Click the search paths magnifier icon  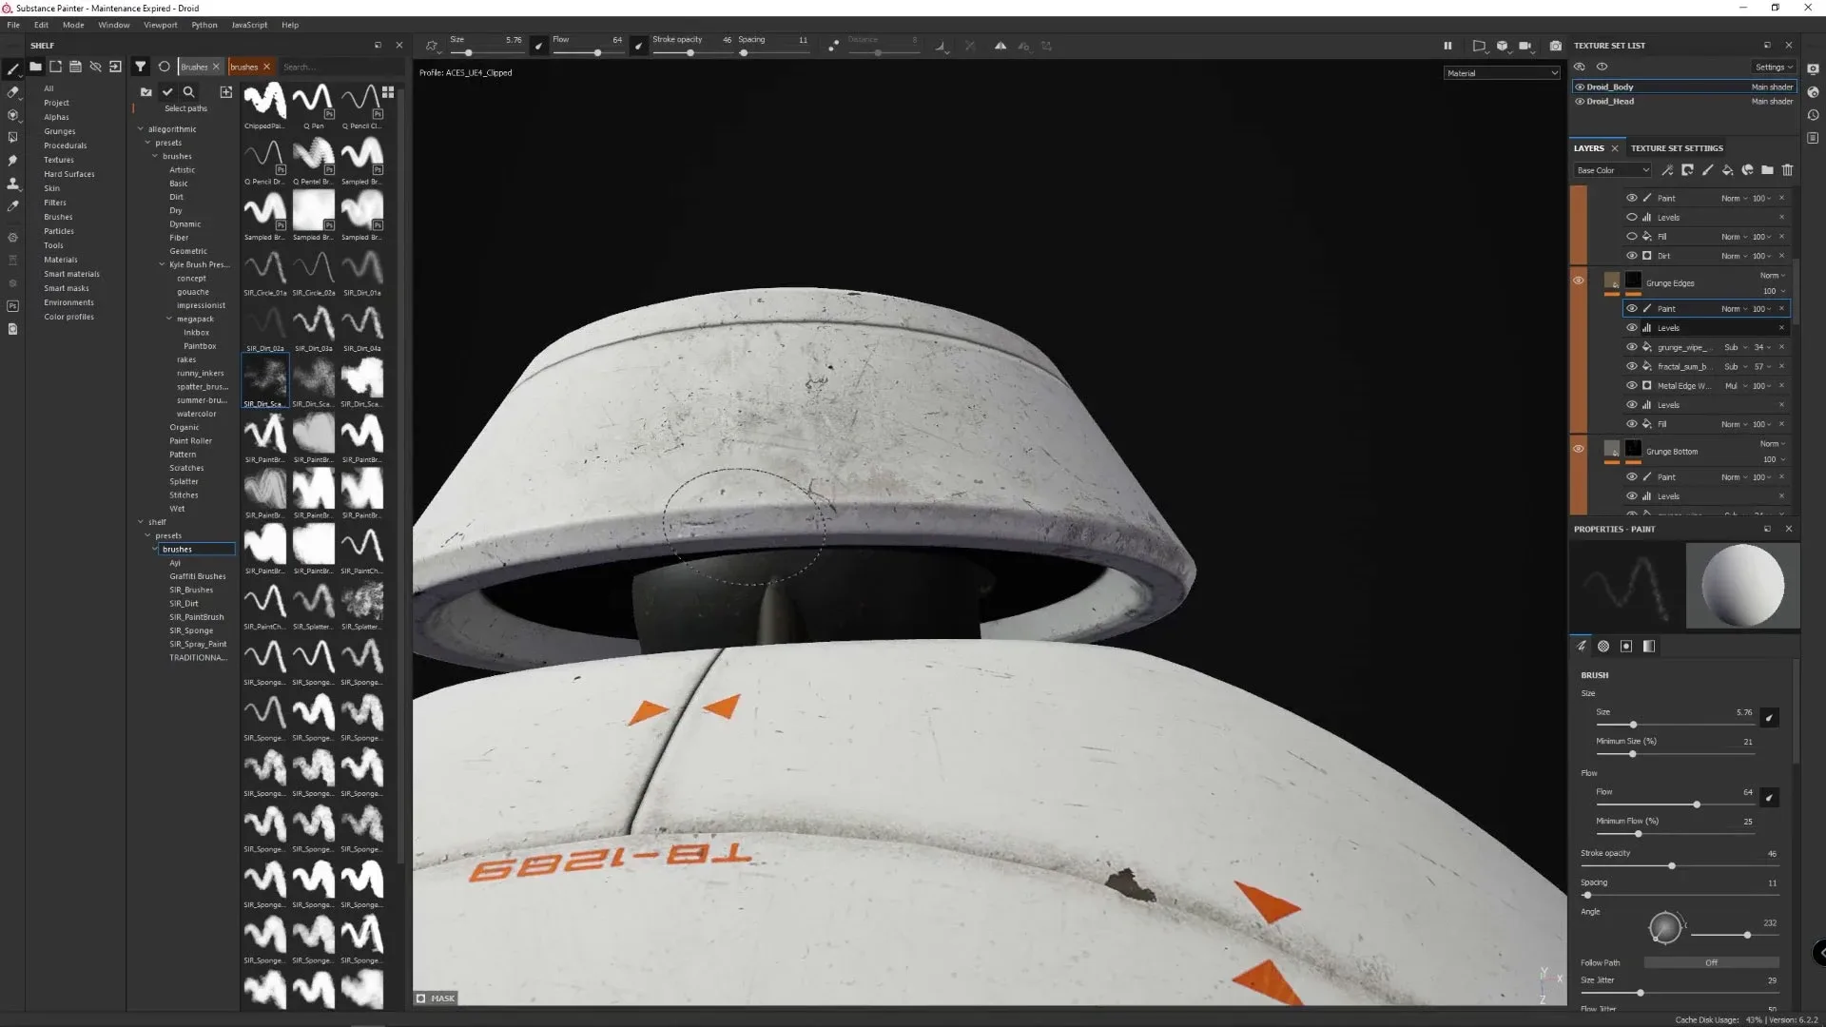(188, 92)
